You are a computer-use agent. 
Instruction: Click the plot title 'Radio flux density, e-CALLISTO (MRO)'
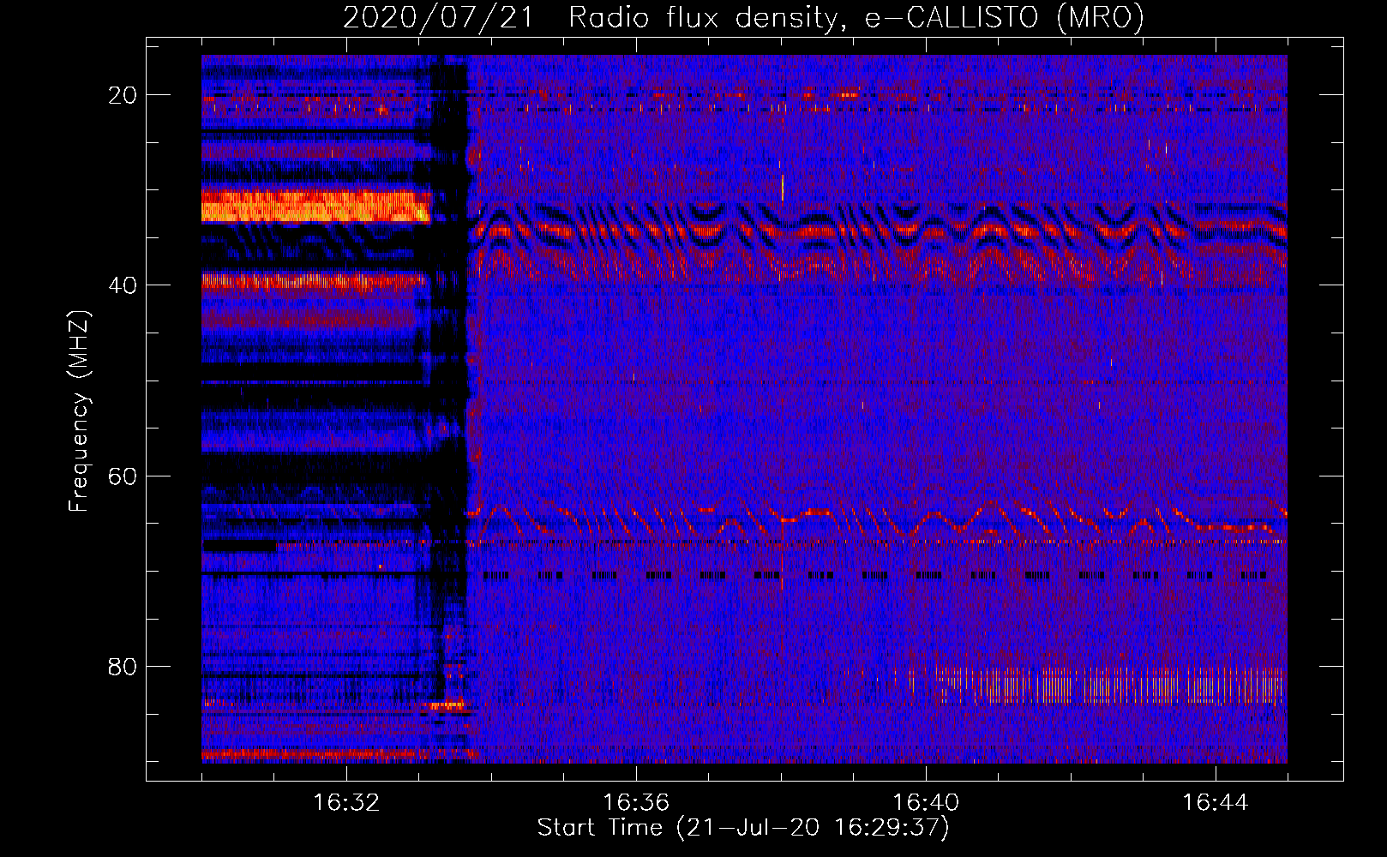856,18
